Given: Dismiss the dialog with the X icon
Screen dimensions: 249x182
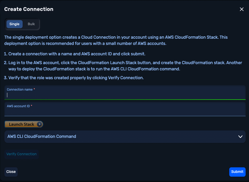Looking at the screenshot, I should click(241, 9).
